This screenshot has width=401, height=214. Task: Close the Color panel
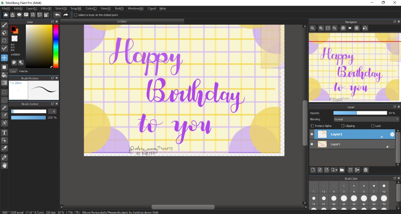point(56,22)
